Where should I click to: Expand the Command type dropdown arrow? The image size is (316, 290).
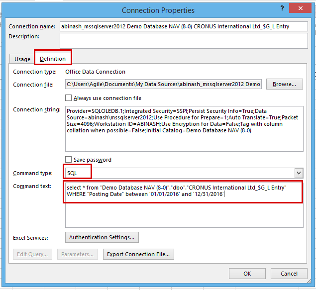pyautogui.click(x=299, y=173)
